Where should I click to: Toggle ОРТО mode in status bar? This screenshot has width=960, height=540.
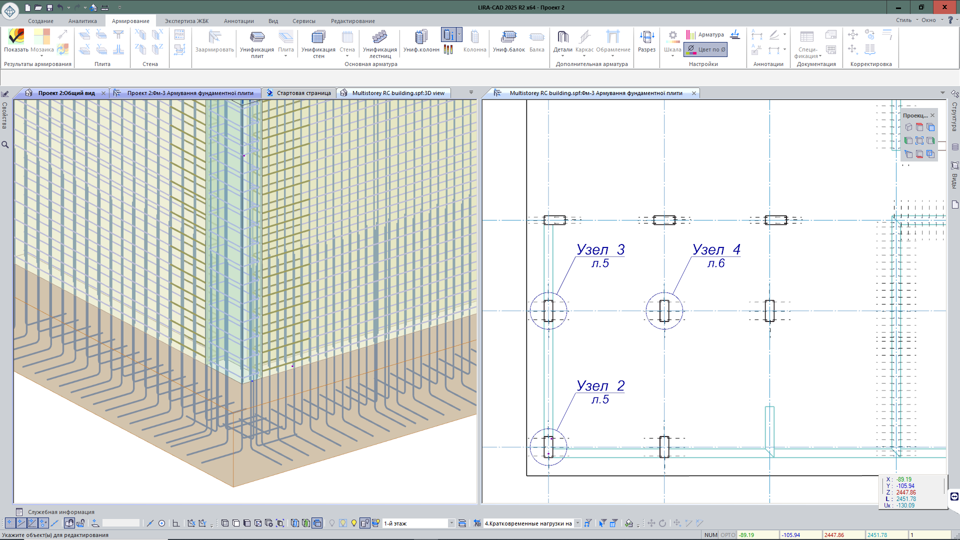pos(728,535)
